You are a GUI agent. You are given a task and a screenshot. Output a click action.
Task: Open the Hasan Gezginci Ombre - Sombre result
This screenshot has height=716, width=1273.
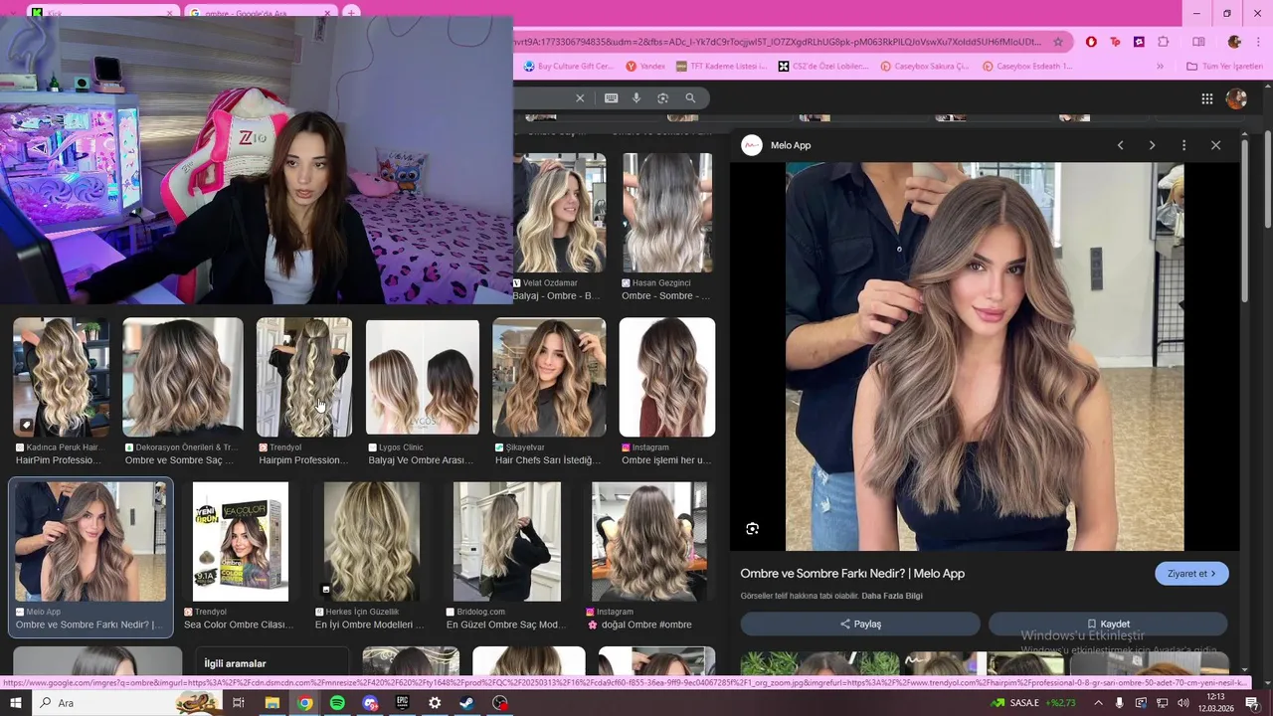[667, 228]
